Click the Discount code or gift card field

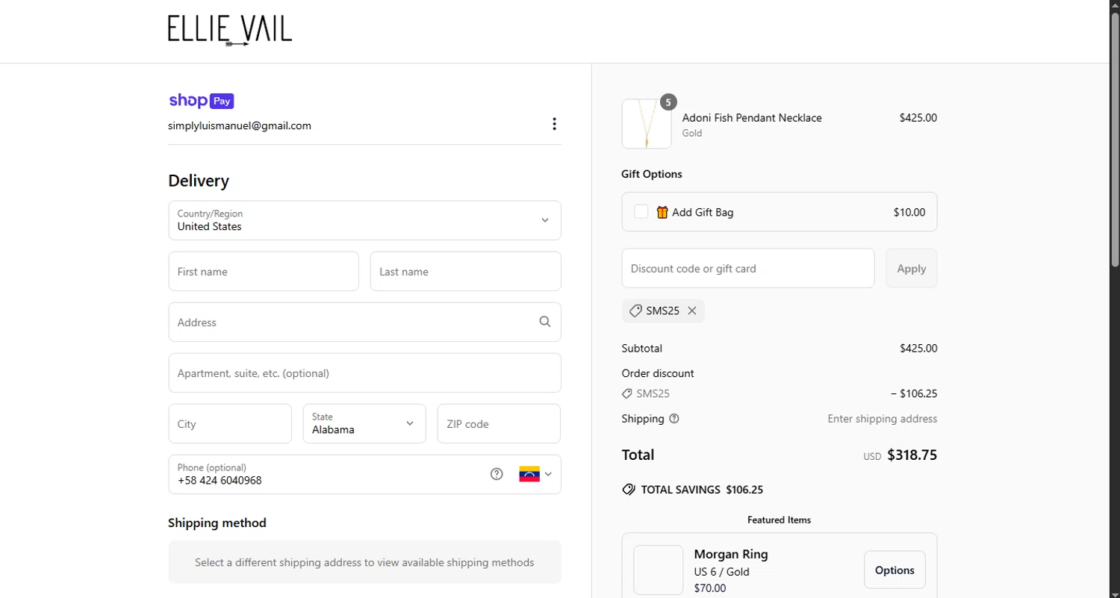[x=748, y=268]
